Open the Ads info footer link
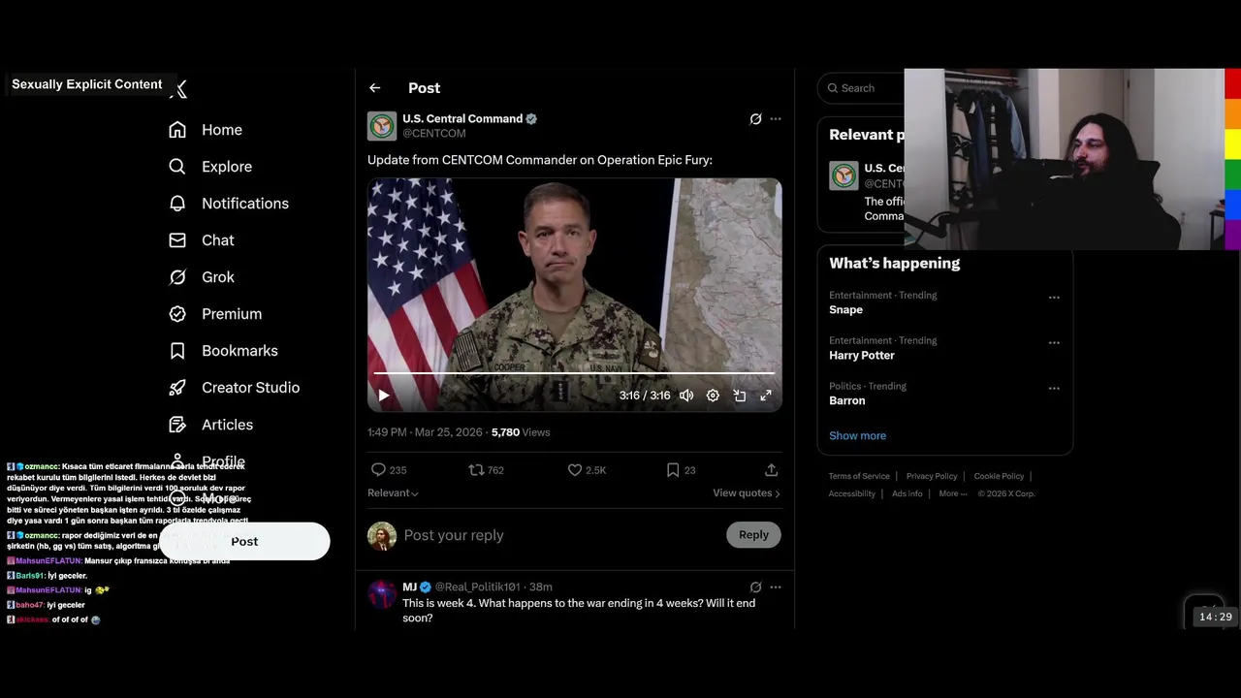1241x698 pixels. [x=907, y=493]
